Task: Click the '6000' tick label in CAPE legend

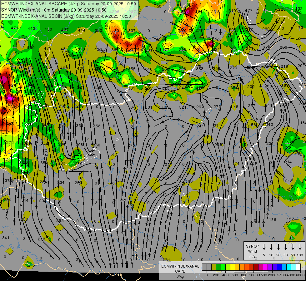Action: click(301, 275)
